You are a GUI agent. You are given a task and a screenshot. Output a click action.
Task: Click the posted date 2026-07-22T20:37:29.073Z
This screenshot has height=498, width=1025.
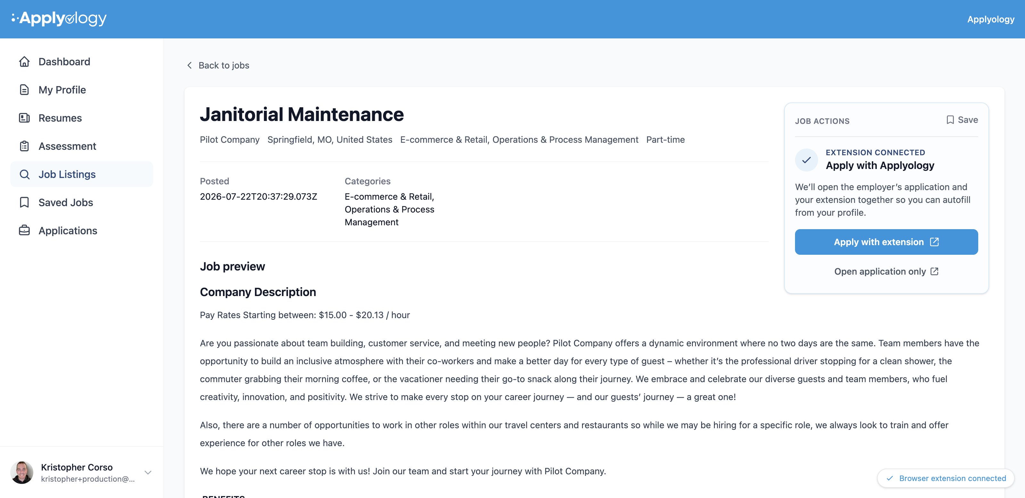pyautogui.click(x=258, y=196)
